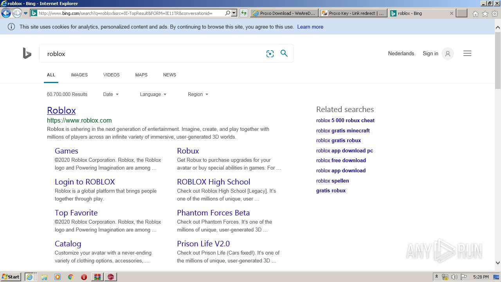
Task: Click the user avatar icon
Action: (x=447, y=54)
